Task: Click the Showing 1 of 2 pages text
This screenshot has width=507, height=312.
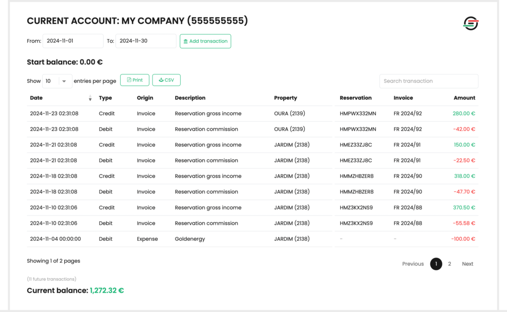Action: pyautogui.click(x=53, y=261)
